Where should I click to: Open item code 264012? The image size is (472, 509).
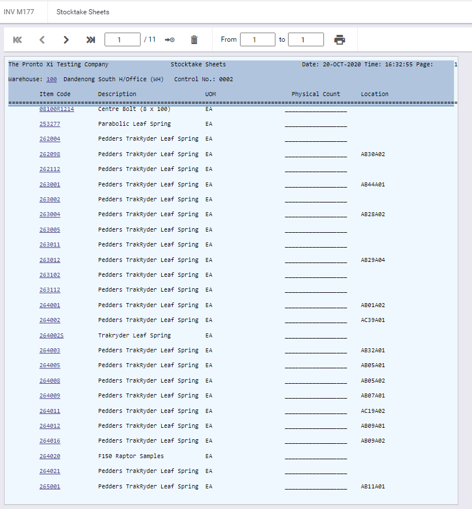[x=50, y=426]
